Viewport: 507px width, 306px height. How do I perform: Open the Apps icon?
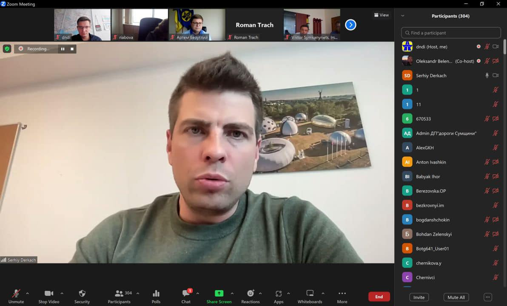tap(279, 294)
